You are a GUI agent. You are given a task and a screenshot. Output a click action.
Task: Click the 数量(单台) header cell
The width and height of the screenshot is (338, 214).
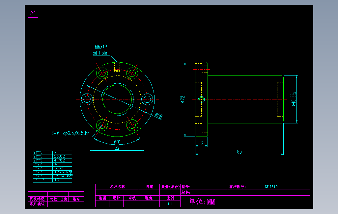pos(170,187)
